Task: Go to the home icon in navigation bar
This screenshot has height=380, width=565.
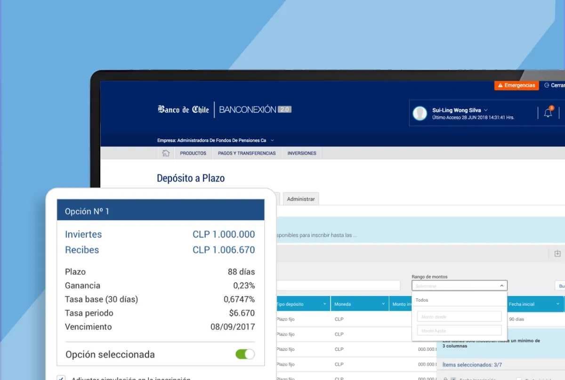Action: [x=166, y=153]
